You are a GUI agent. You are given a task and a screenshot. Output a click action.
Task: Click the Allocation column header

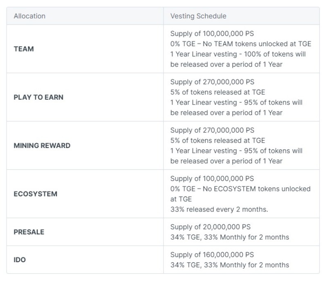tap(29, 16)
